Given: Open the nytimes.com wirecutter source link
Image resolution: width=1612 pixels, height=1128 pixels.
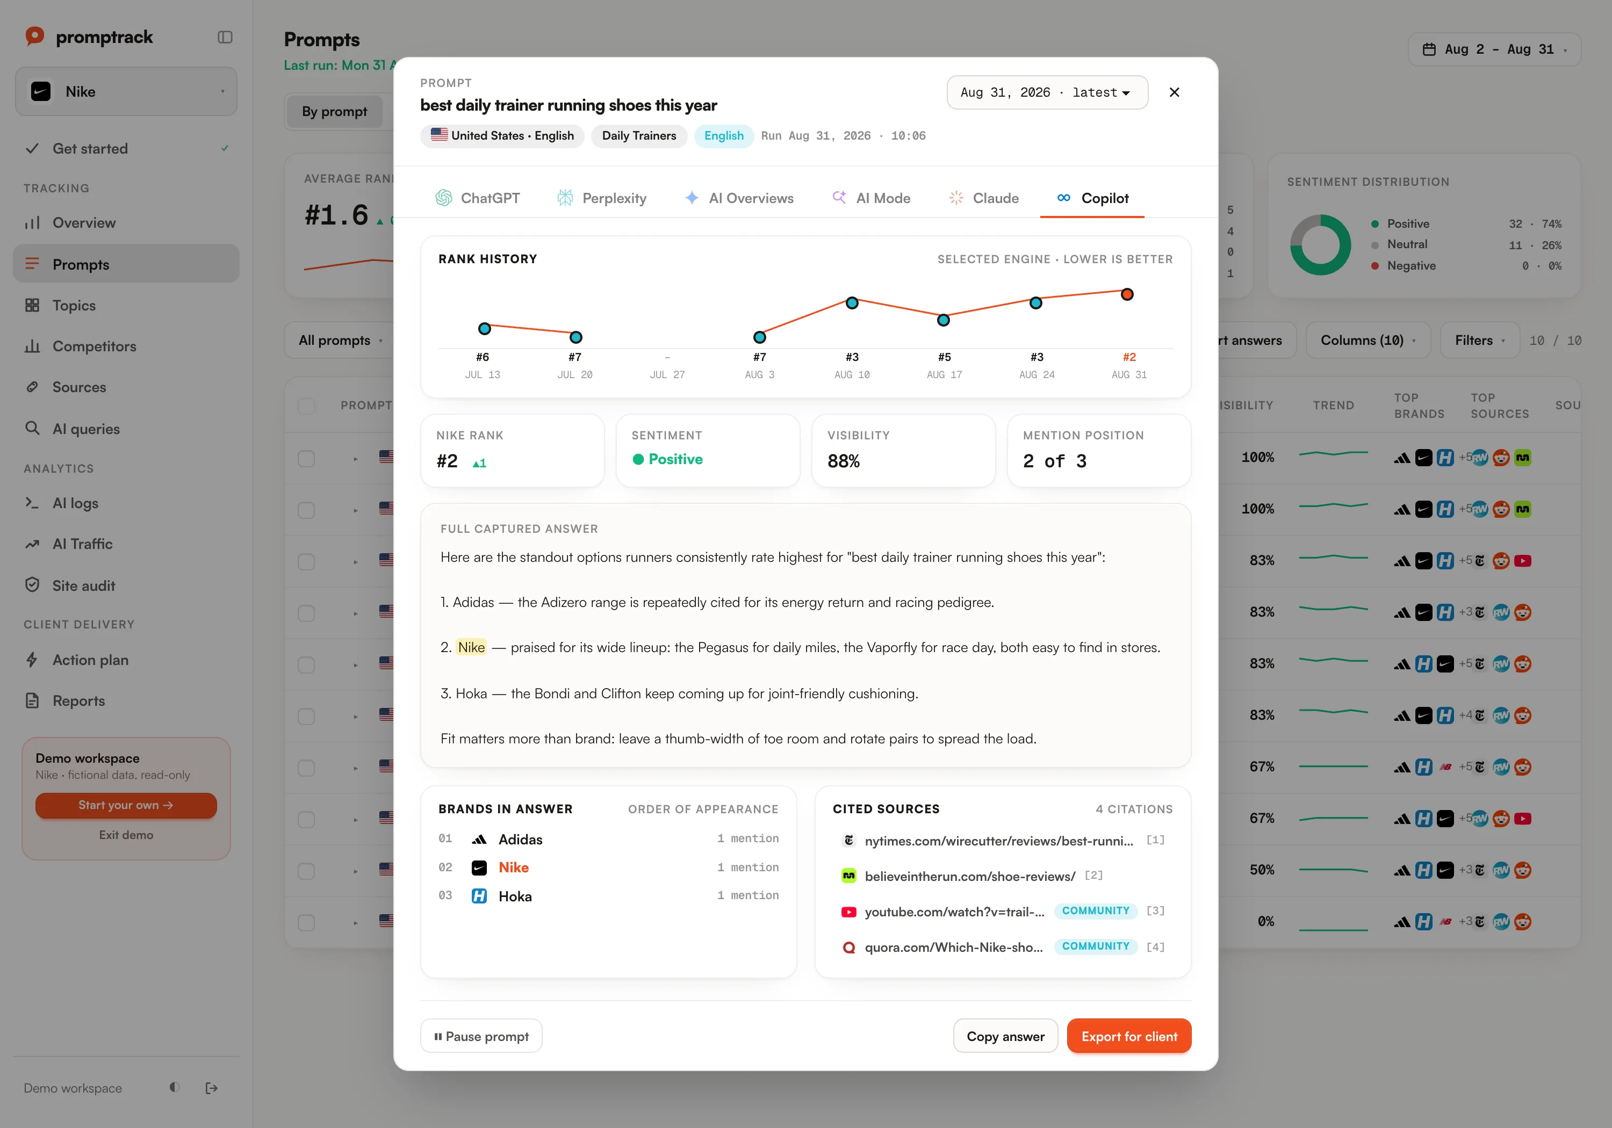Looking at the screenshot, I should (999, 841).
